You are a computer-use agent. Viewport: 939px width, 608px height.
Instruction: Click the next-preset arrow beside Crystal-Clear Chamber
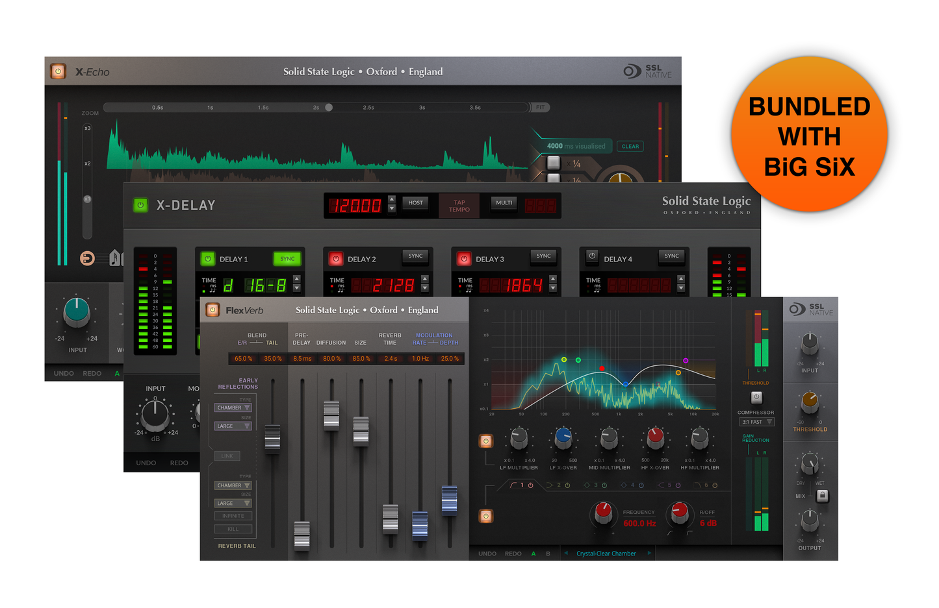(649, 553)
